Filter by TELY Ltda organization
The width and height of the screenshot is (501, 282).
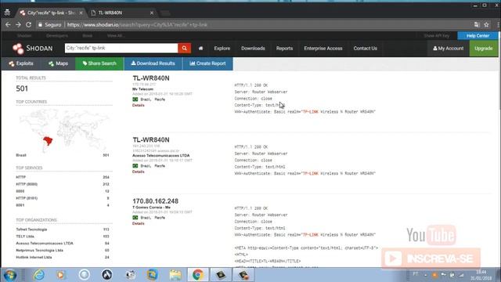click(25, 237)
